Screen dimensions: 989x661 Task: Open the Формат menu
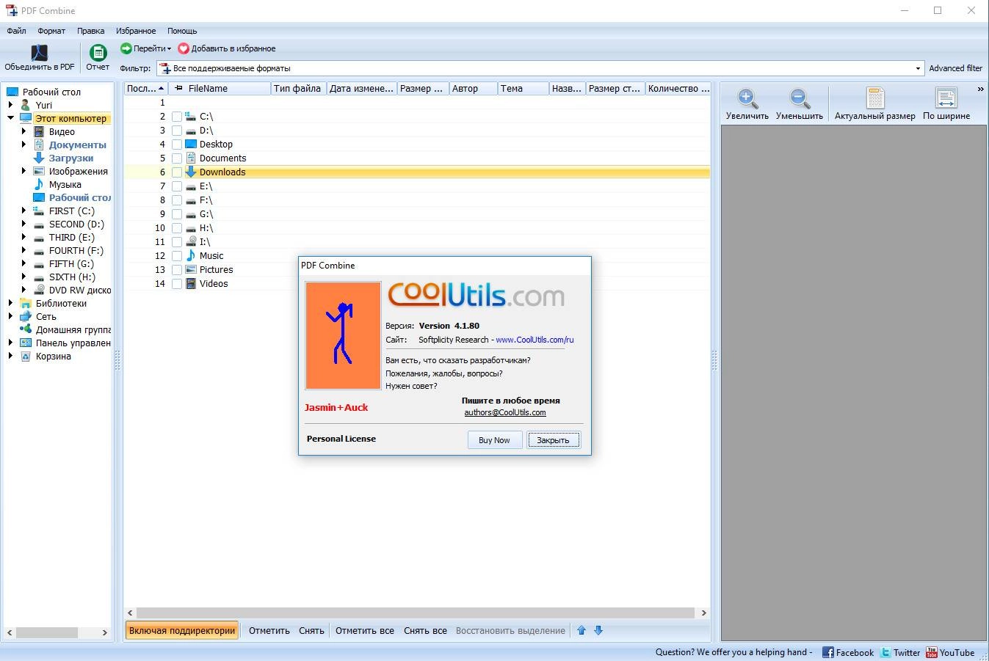click(x=51, y=31)
